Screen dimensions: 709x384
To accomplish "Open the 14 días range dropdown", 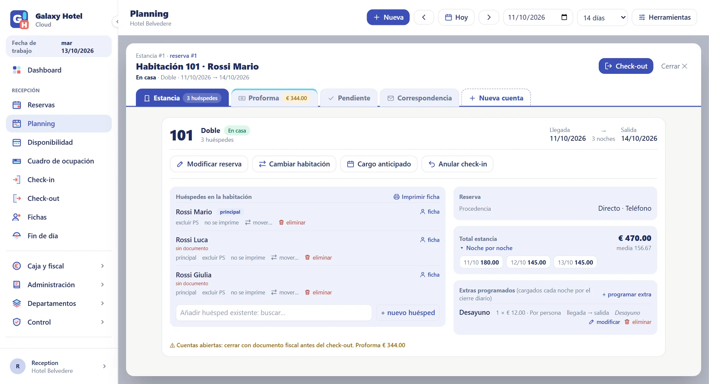I will 602,17.
